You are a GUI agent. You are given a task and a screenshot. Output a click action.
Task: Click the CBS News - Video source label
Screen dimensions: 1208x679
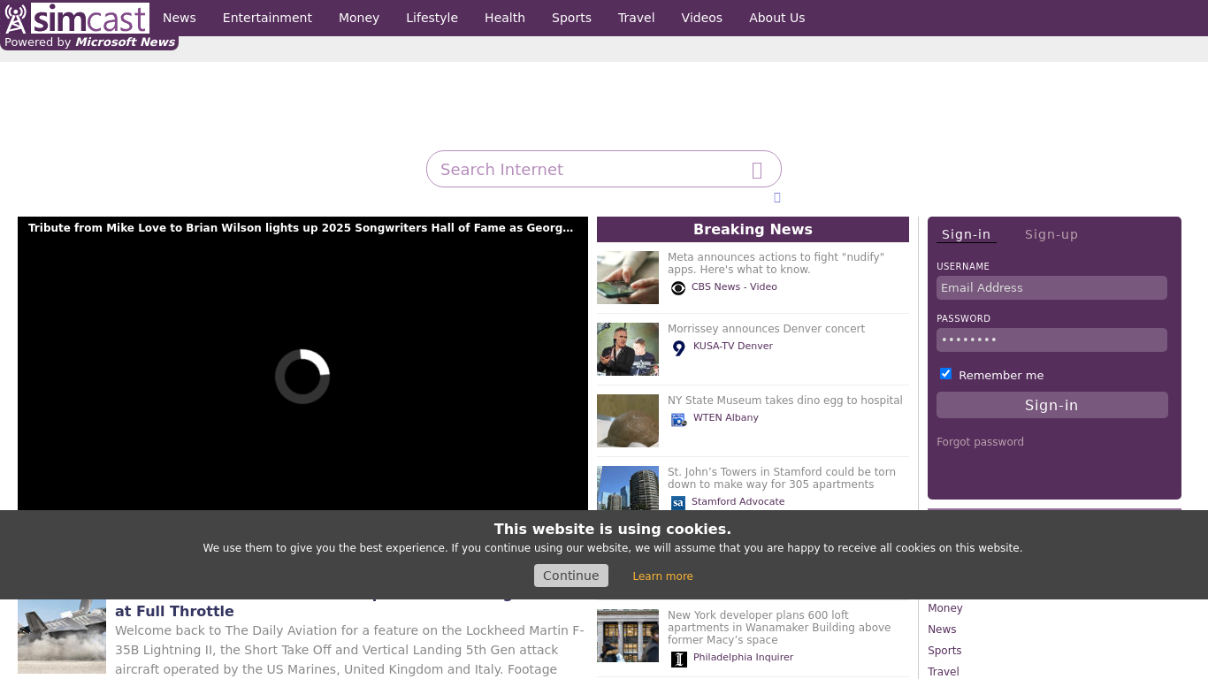coord(734,286)
